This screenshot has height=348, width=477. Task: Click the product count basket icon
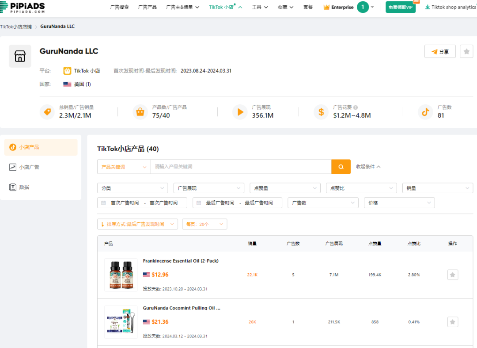(140, 112)
